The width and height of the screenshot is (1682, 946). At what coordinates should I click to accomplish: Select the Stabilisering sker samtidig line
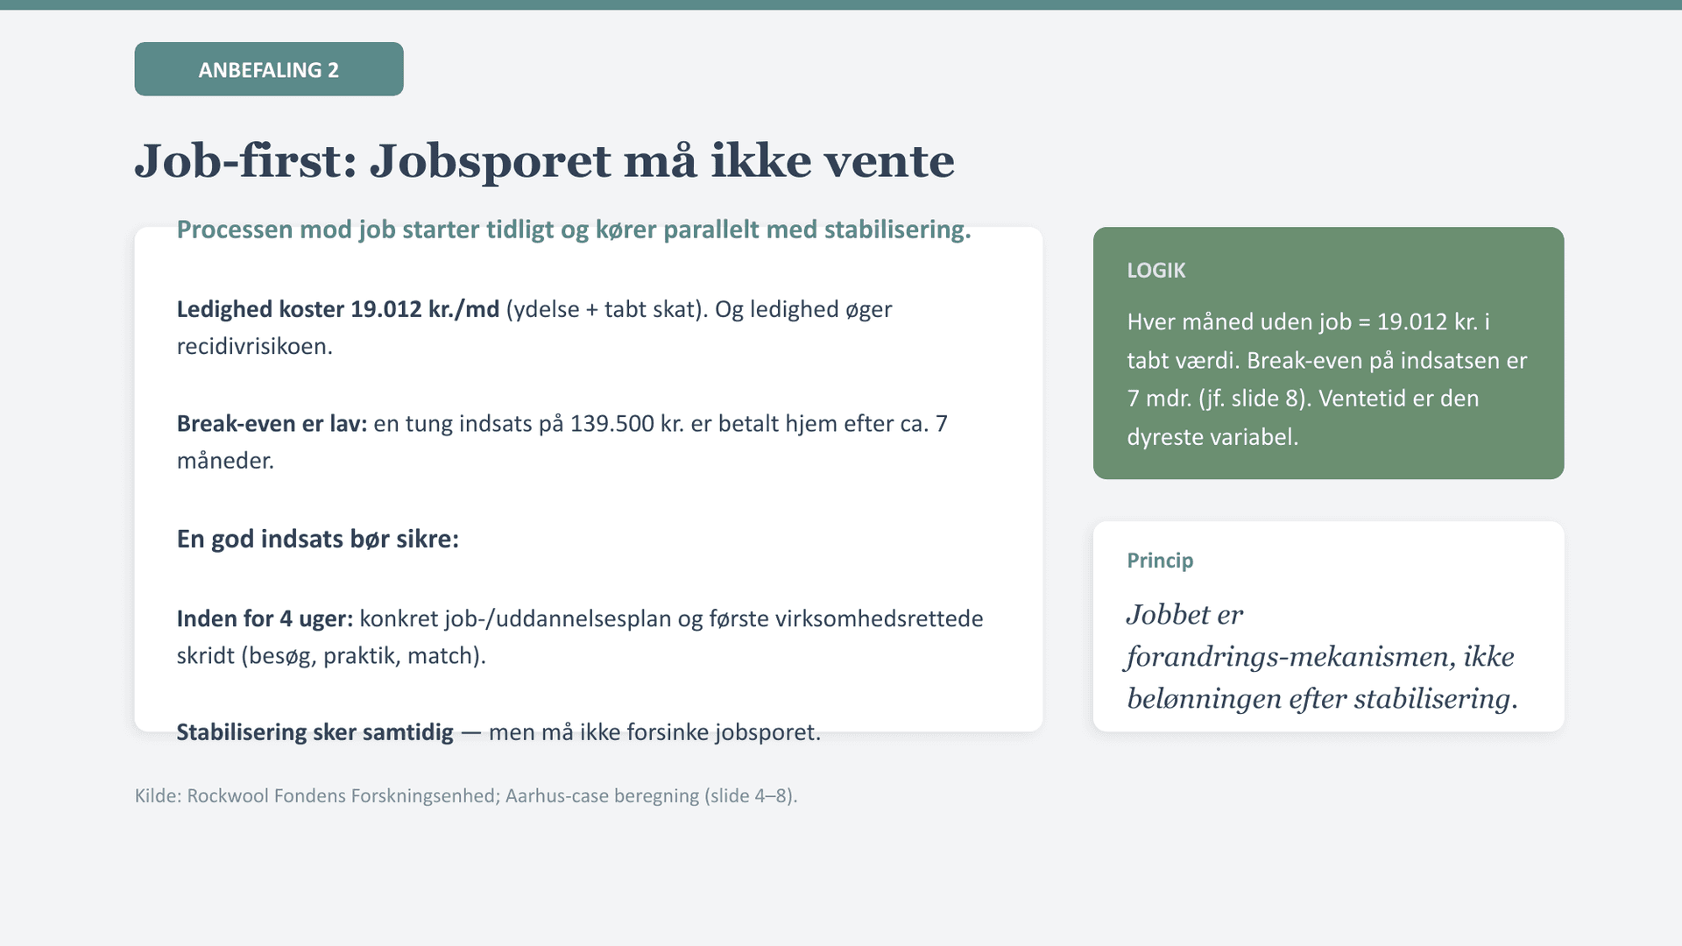click(498, 732)
